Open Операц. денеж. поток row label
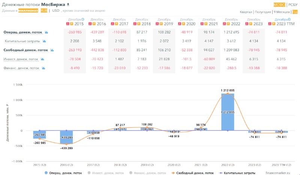 coord(23,32)
